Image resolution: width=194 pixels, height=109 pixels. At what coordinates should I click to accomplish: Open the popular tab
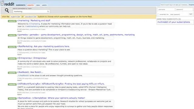[31, 5]
